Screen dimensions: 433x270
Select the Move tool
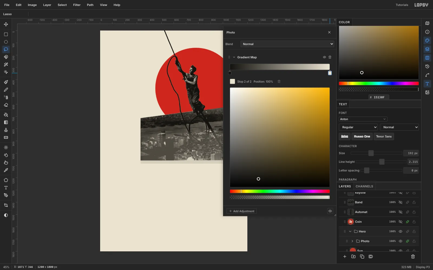[x=6, y=24]
